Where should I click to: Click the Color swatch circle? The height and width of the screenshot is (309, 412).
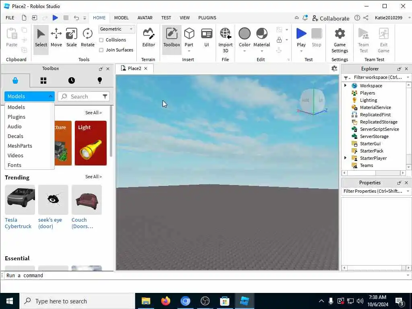244,34
